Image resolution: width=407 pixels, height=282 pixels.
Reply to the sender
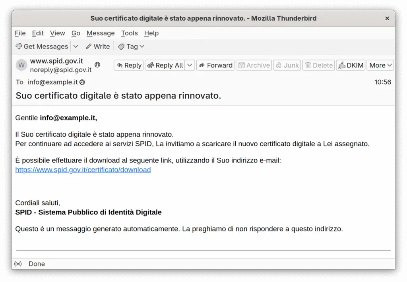click(x=129, y=65)
